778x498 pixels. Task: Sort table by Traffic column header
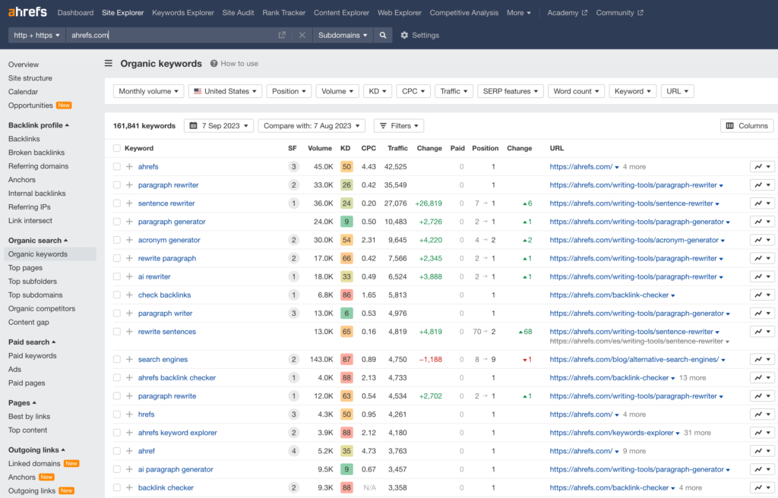point(397,148)
